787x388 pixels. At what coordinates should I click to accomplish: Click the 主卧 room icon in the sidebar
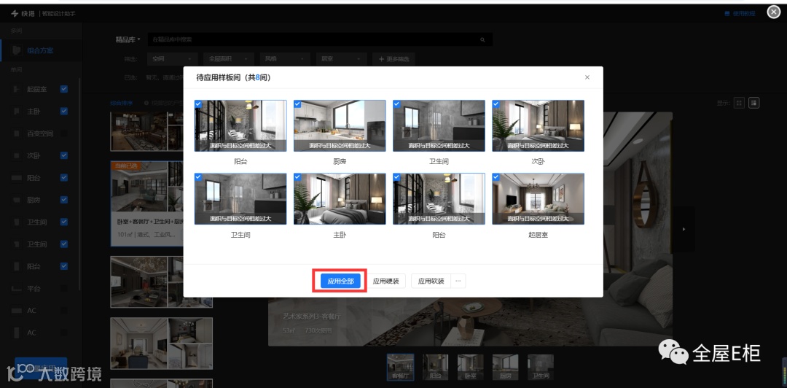click(17, 112)
